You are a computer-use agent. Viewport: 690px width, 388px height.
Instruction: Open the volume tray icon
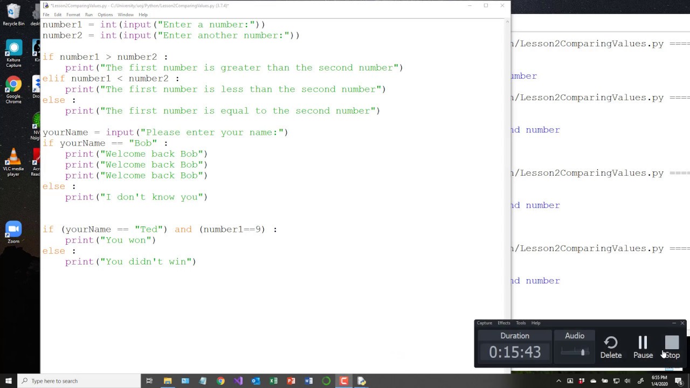[x=627, y=381]
